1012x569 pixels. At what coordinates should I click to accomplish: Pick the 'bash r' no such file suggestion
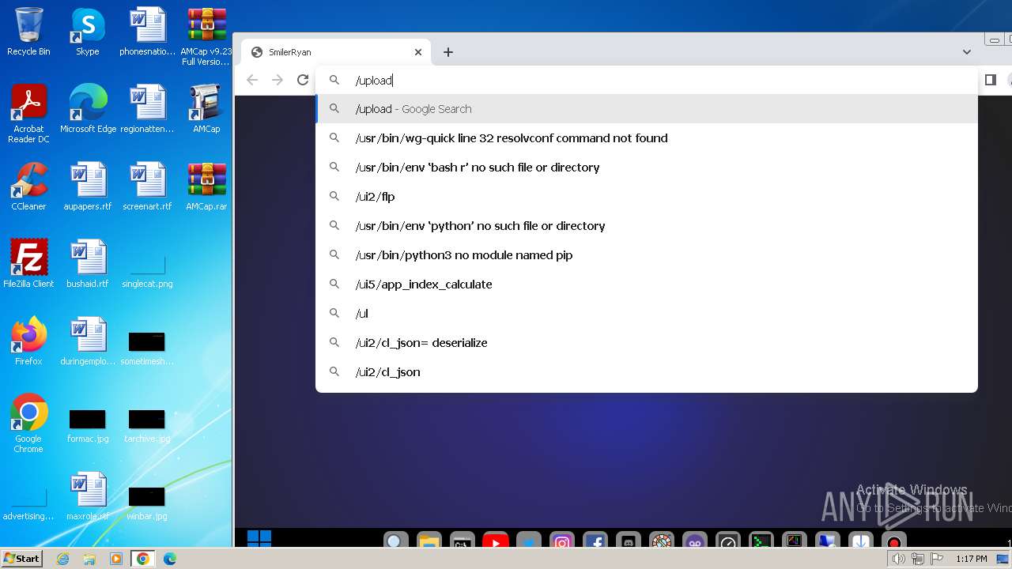[647, 168]
